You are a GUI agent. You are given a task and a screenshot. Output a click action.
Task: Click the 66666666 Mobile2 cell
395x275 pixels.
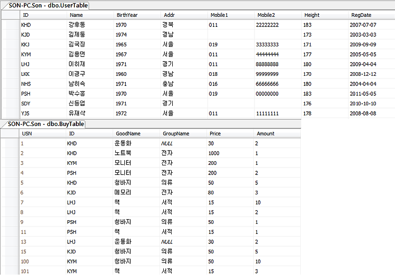[x=278, y=84]
